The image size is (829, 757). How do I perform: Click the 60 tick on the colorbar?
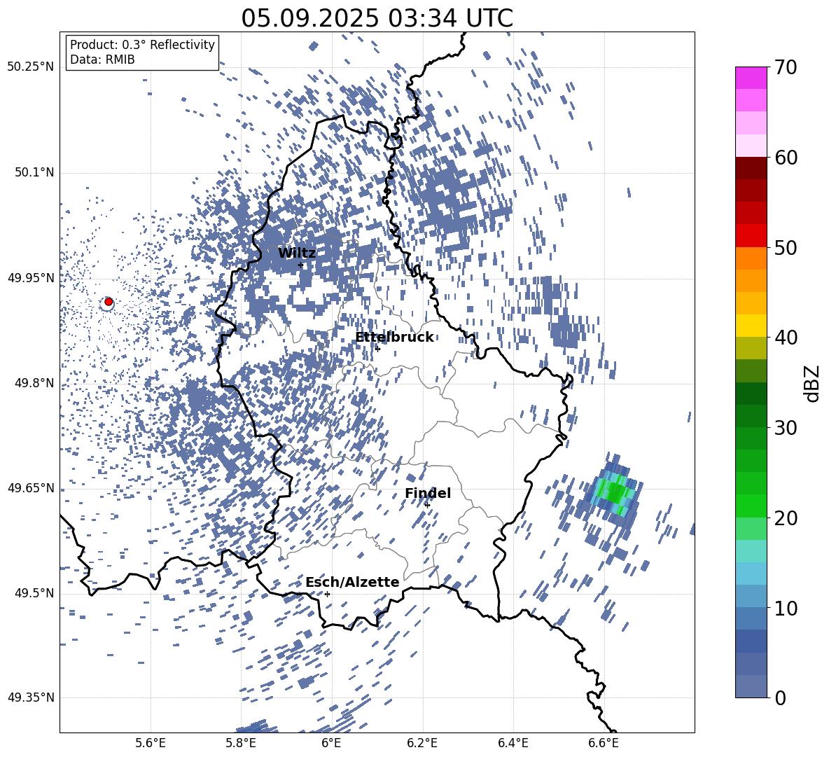(x=786, y=158)
